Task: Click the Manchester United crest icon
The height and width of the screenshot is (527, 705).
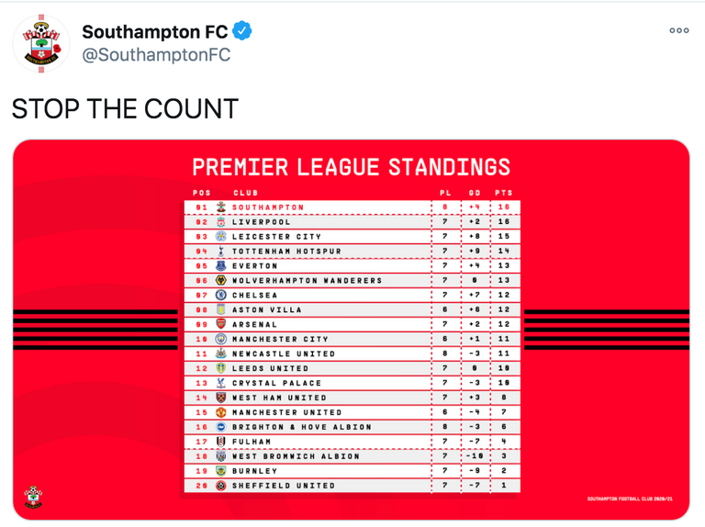Action: (220, 413)
